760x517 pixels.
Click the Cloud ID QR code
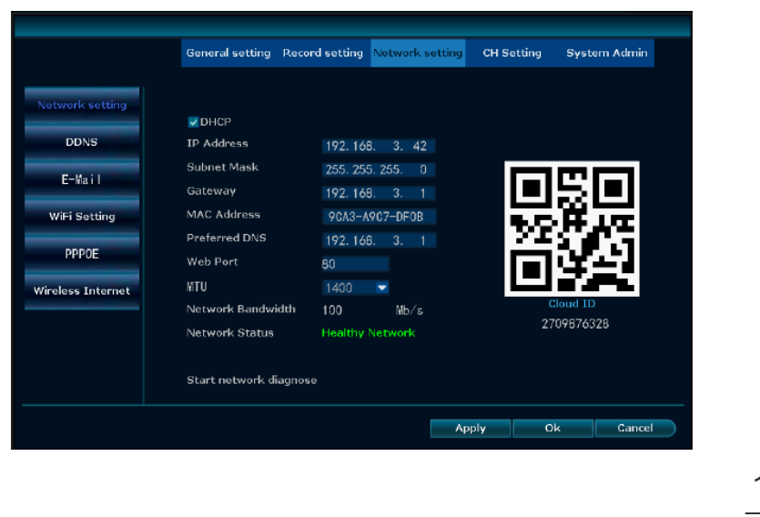pos(572,228)
